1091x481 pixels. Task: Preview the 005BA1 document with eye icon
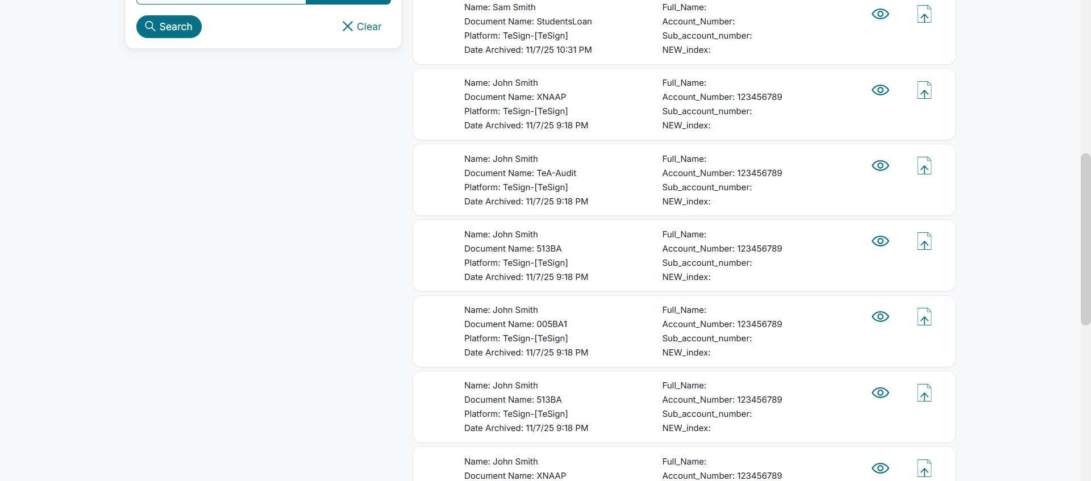pos(880,317)
